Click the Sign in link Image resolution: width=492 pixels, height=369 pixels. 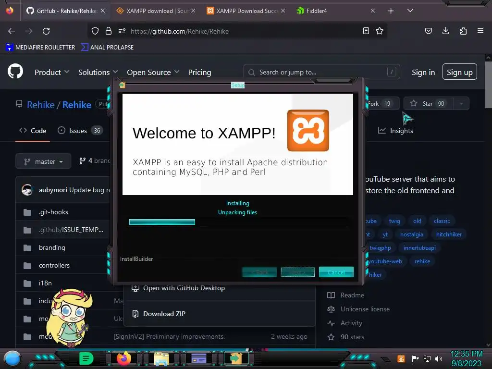tap(423, 73)
